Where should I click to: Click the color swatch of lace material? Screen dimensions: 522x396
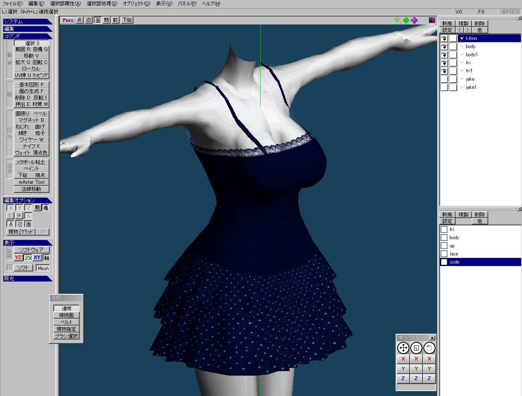click(444, 254)
